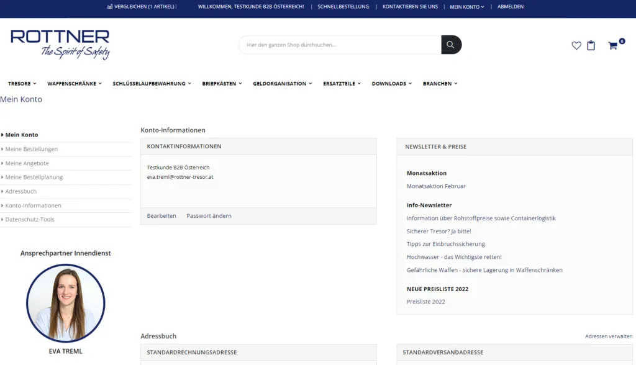
Task: Click the Rottner logo
Action: coord(60,45)
